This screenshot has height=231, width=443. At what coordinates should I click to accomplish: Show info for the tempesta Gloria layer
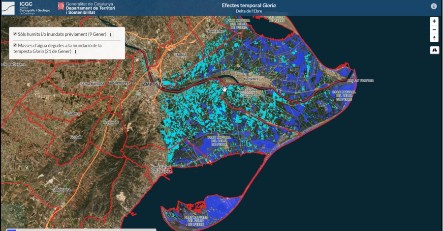[x=75, y=51]
